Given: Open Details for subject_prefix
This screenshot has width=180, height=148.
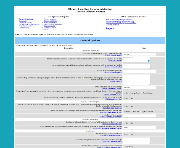Looking at the screenshot, I should 112,89.
